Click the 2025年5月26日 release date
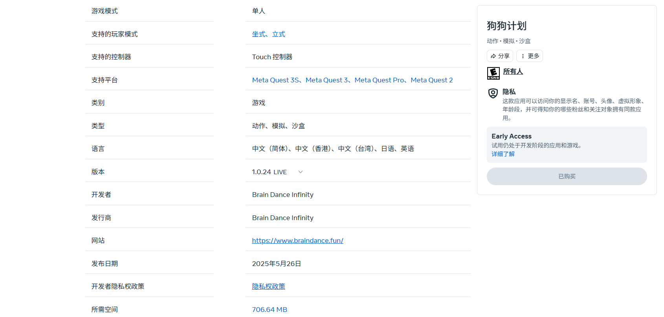Screen dimensions: 664x317 [277, 264]
